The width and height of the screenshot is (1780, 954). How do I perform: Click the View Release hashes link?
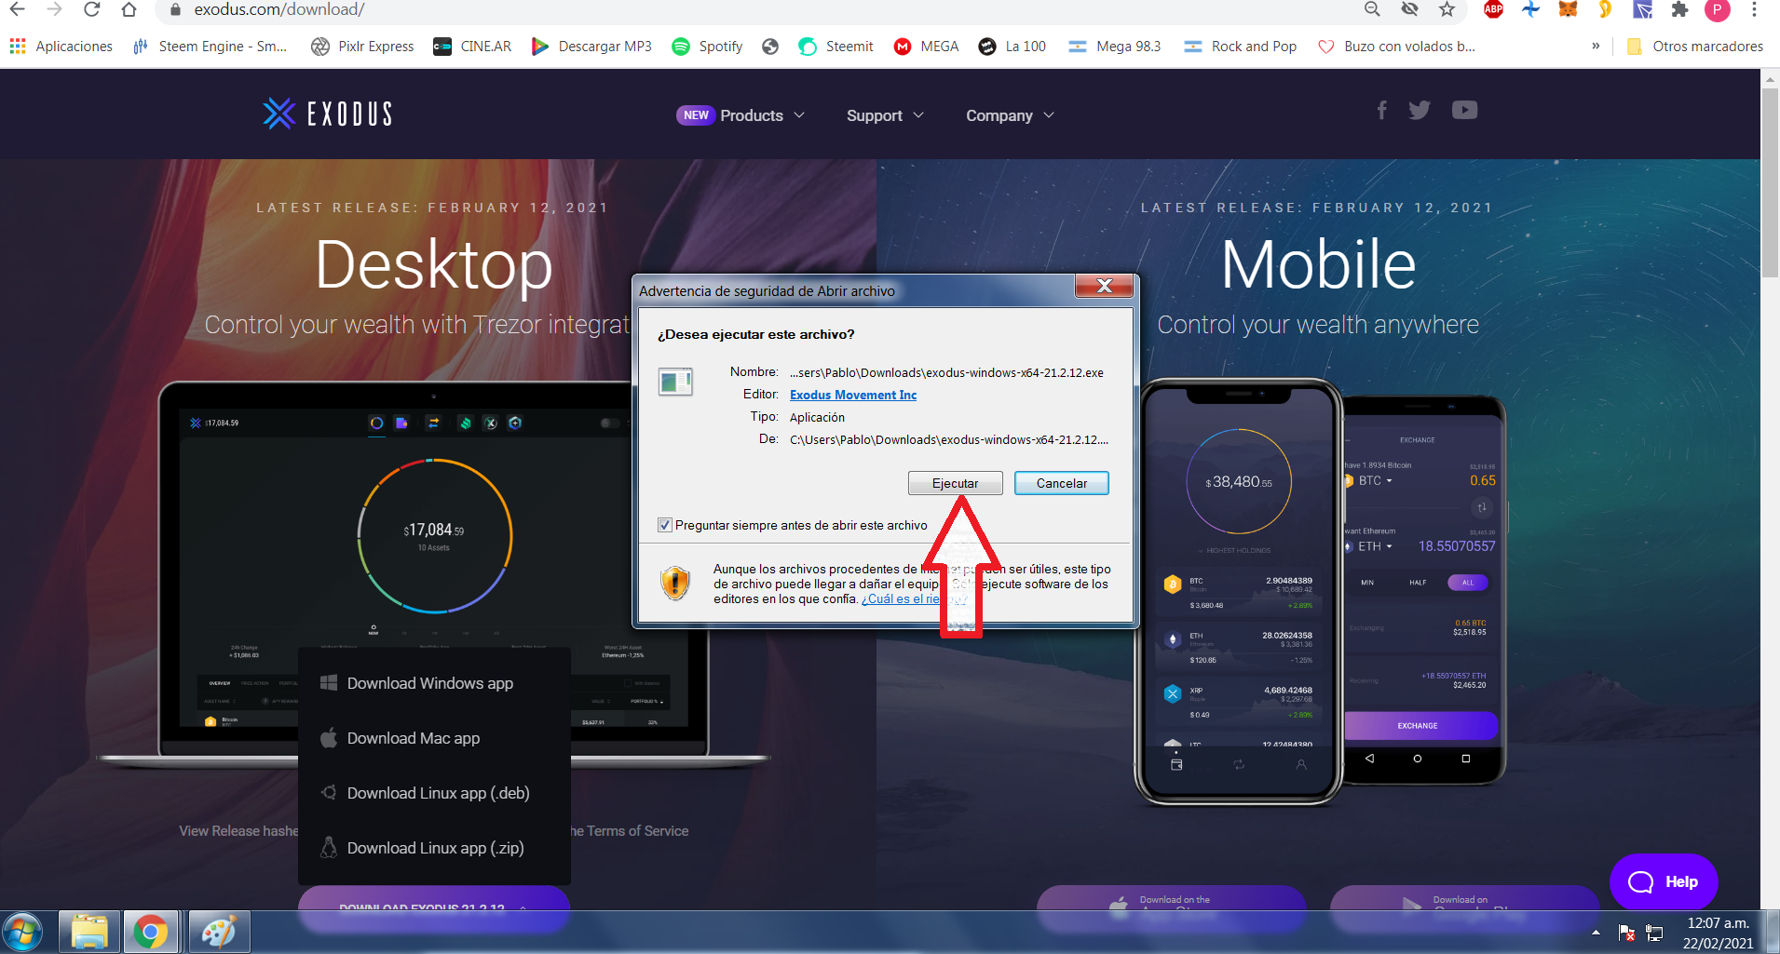(x=239, y=831)
